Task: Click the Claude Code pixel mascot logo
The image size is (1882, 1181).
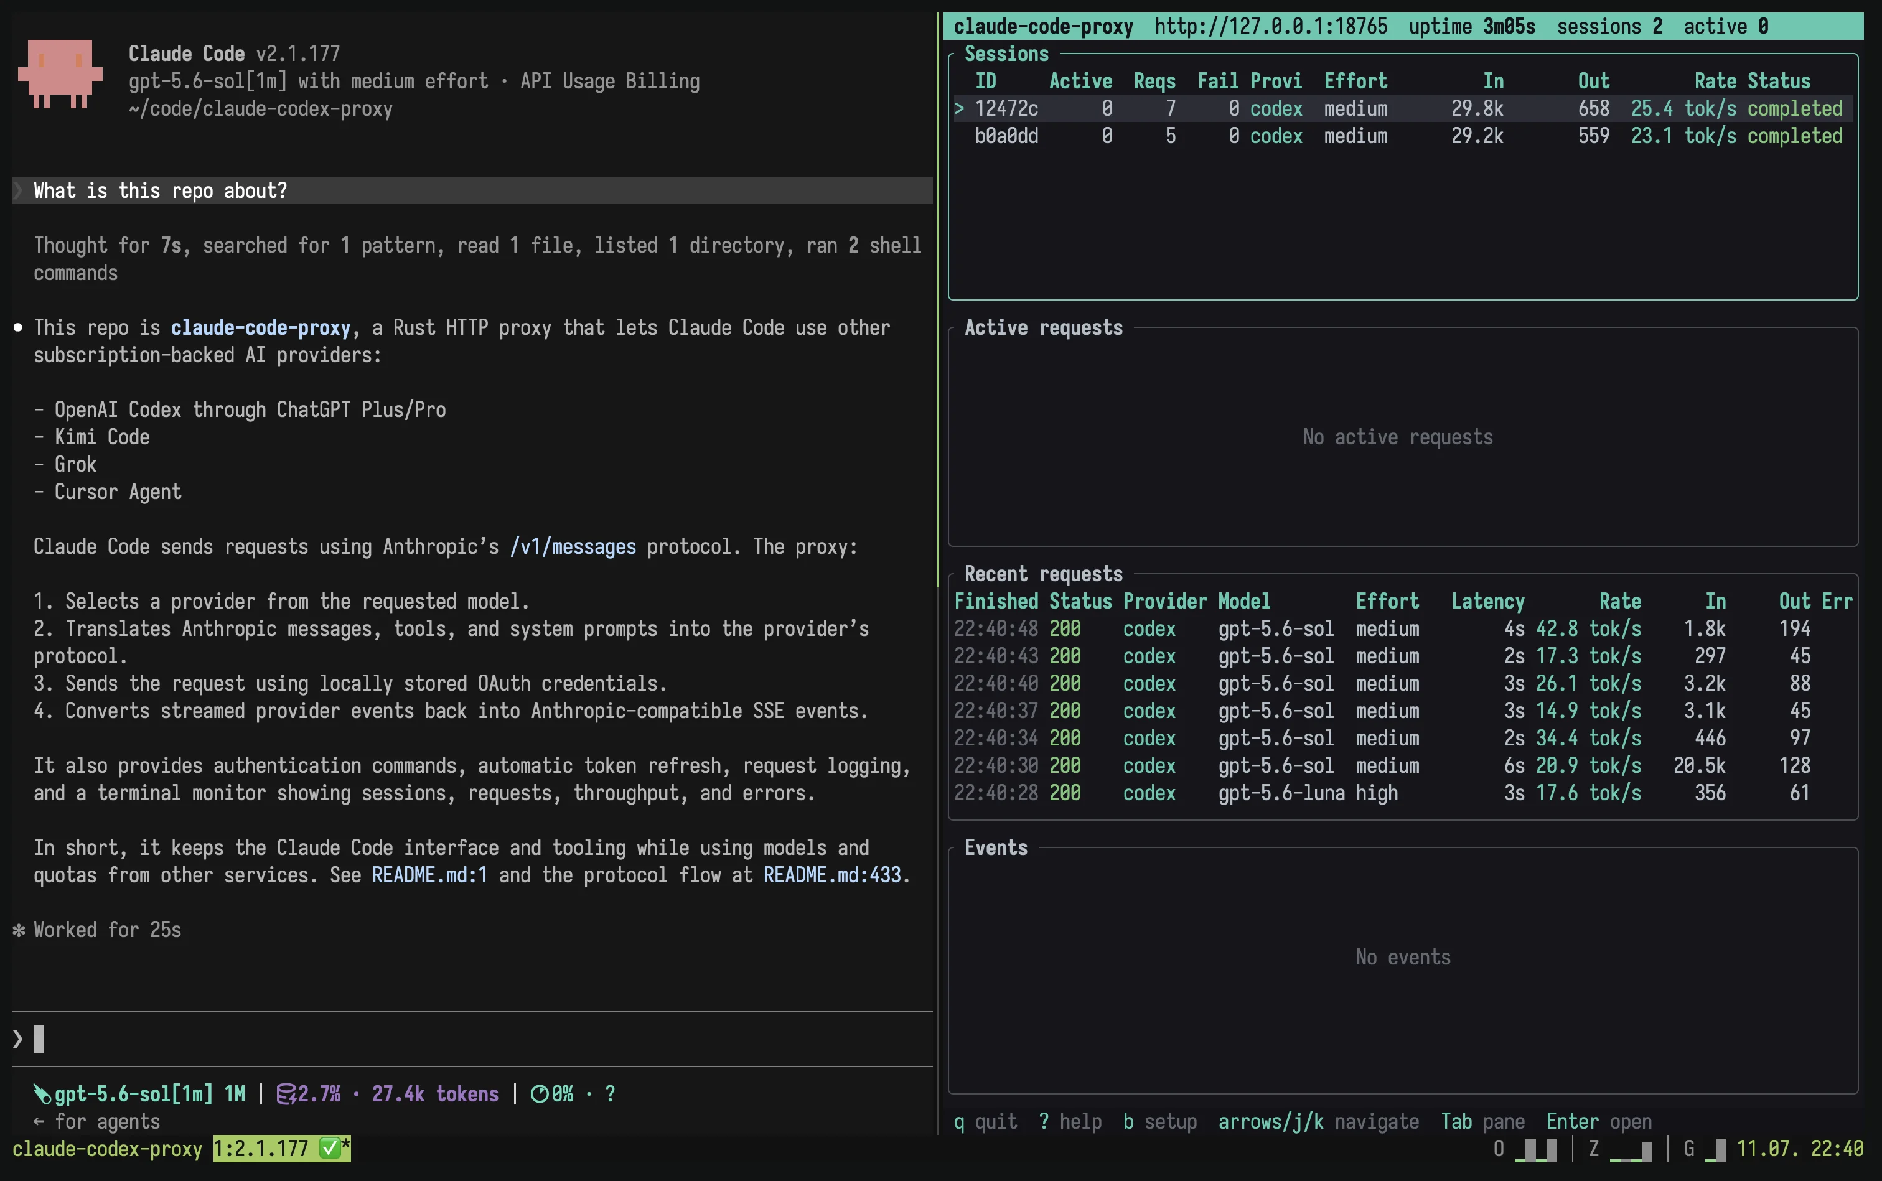Action: [60, 73]
